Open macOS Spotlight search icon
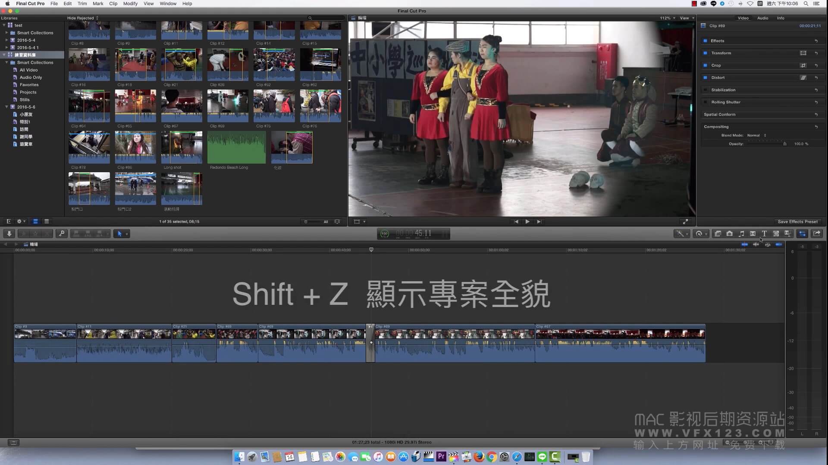The height and width of the screenshot is (465, 828). pos(806,3)
